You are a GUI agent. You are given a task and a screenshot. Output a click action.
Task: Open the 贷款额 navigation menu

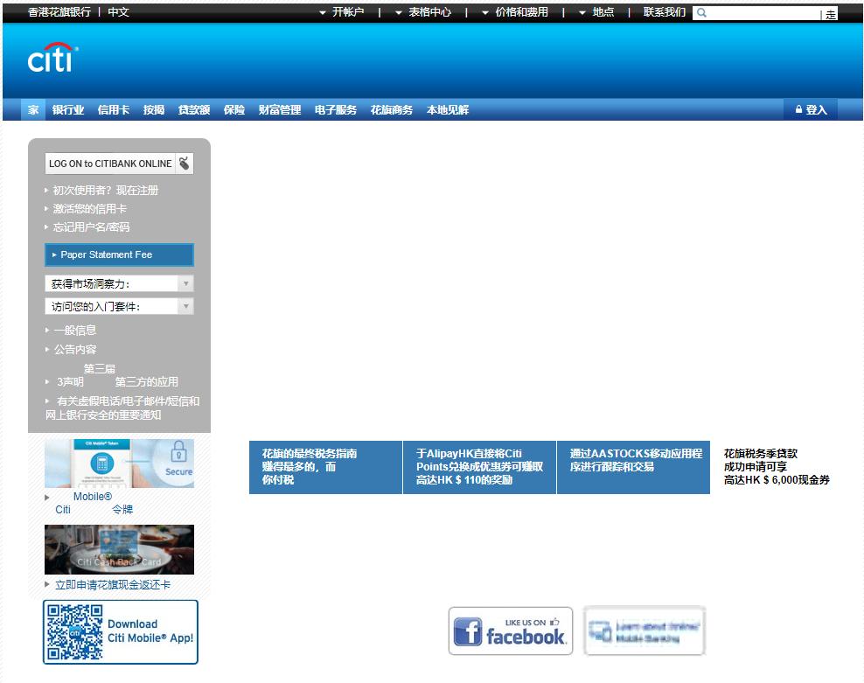point(194,109)
